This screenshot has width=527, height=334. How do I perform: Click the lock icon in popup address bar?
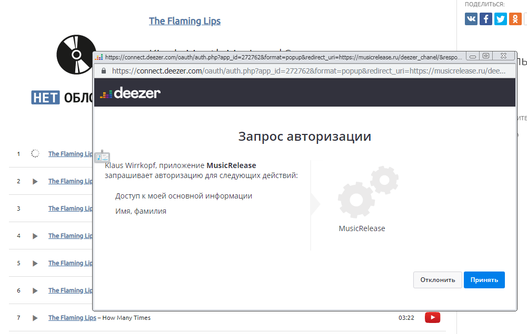tap(104, 71)
